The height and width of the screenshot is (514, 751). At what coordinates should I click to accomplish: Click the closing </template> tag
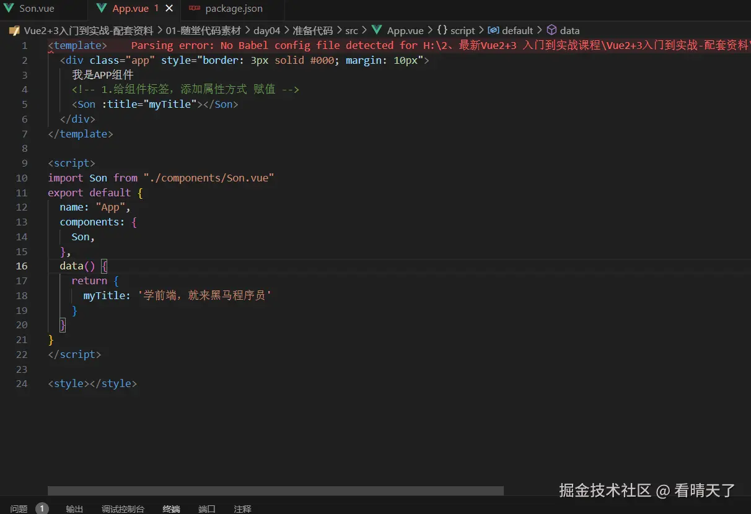click(81, 134)
